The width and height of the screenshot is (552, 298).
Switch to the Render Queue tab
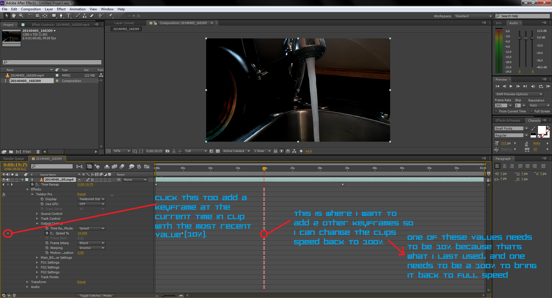point(14,158)
